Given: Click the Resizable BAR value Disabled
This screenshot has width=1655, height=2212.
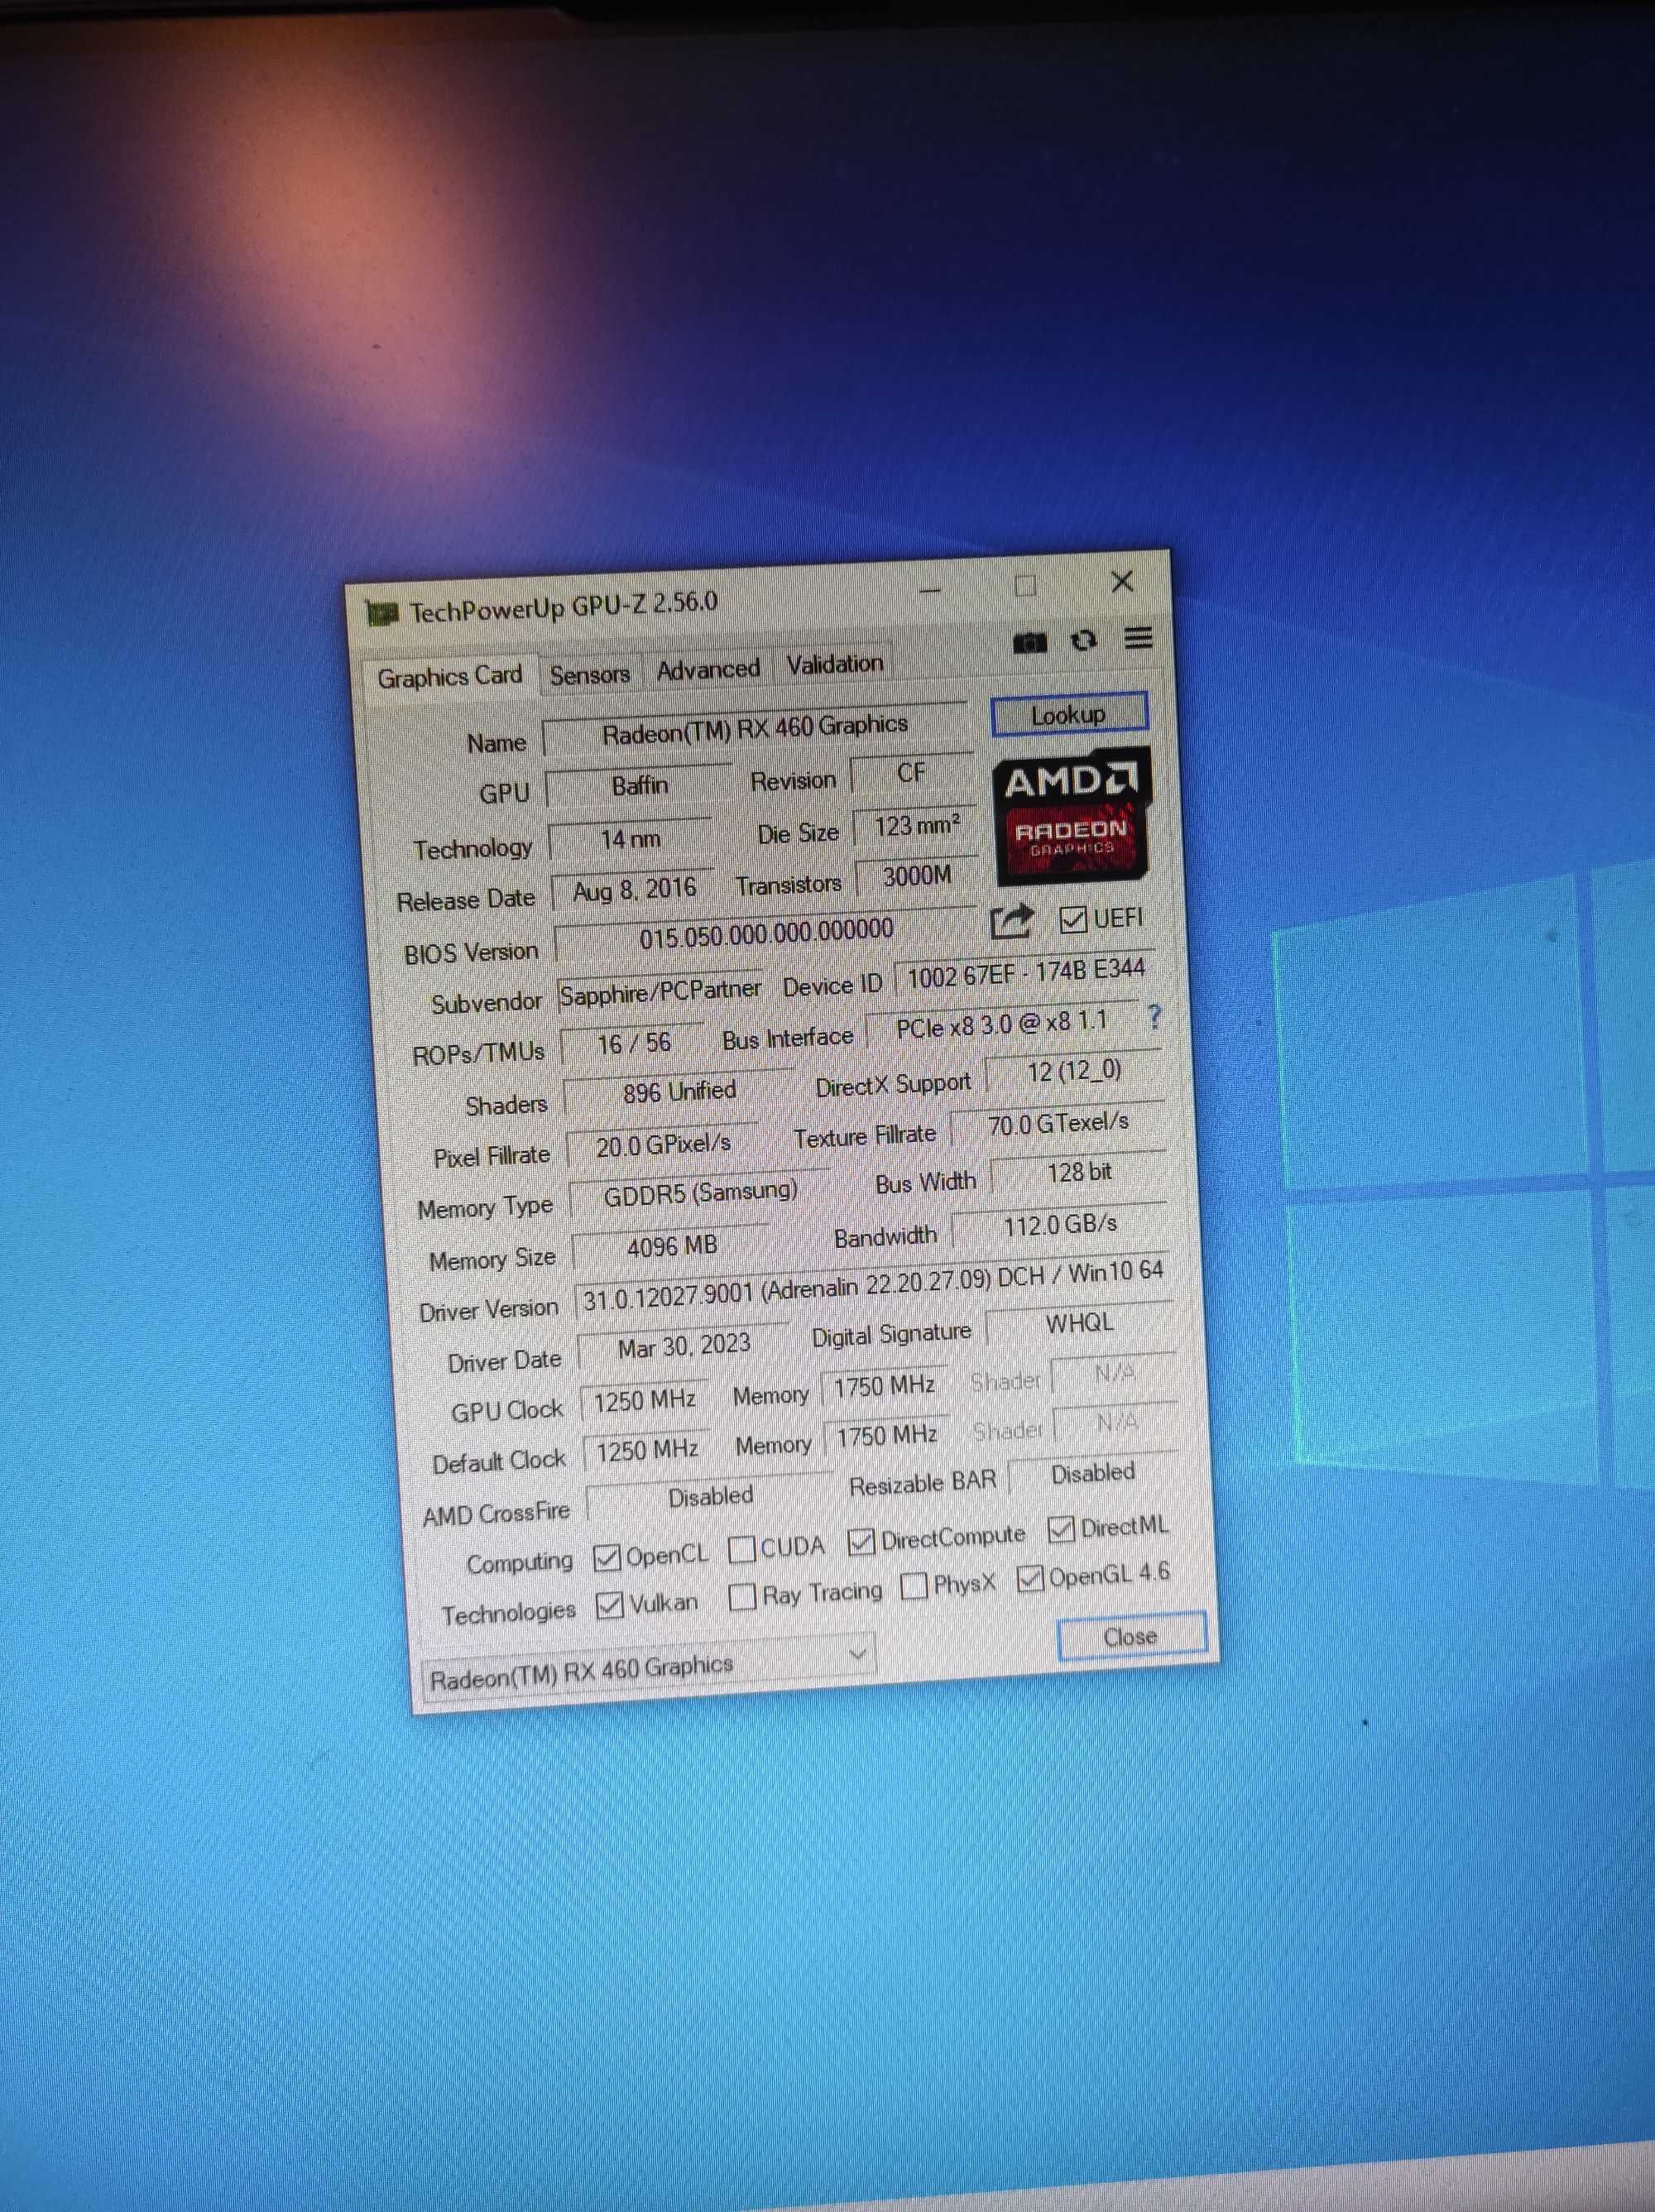Looking at the screenshot, I should pos(1092,1473).
